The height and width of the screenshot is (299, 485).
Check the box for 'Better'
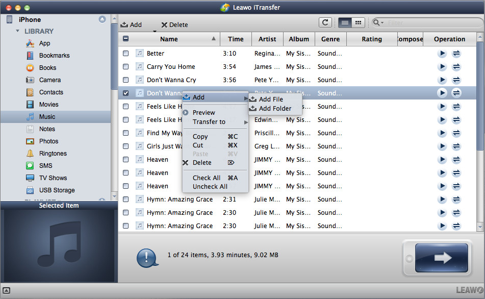[126, 54]
